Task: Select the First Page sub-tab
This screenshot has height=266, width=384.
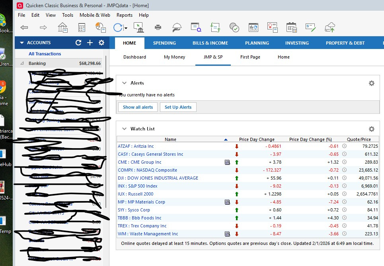Action: [250, 57]
